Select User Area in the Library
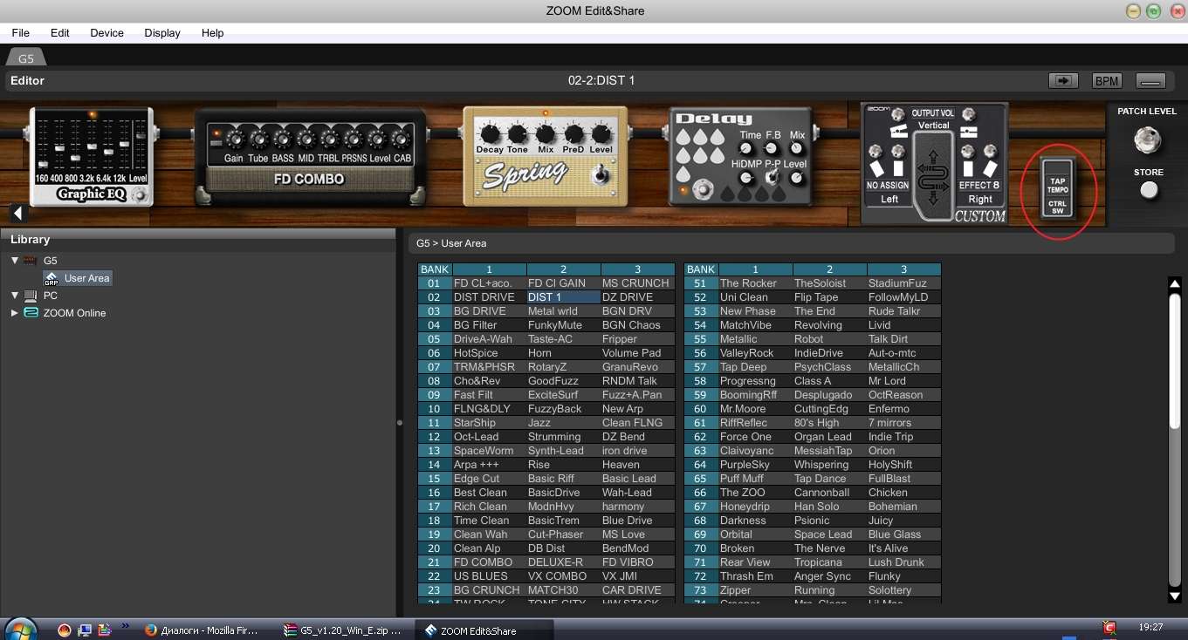 [x=86, y=278]
